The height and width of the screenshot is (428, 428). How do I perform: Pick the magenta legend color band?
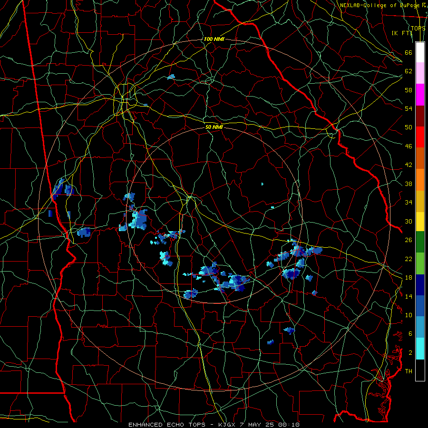point(420,95)
